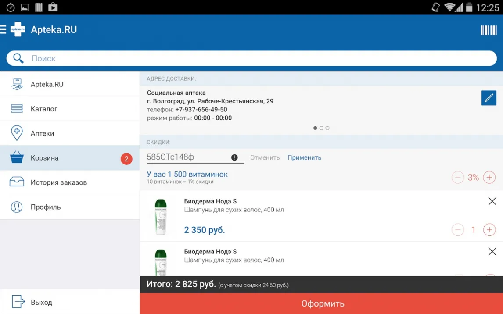The width and height of the screenshot is (503, 314).
Task: Increase first shampoo quantity
Action: coord(489,230)
